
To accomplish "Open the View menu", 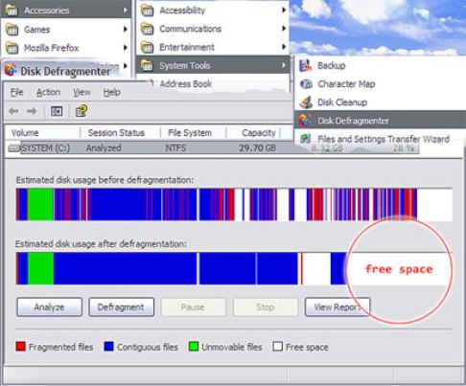I will point(82,92).
